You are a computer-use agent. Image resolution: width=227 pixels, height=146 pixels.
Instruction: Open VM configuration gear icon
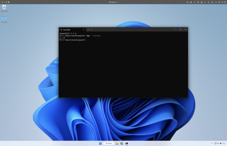tap(225, 2)
